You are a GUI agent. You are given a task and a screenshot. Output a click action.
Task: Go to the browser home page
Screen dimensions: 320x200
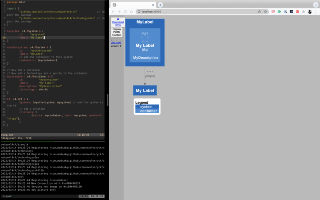132,12
